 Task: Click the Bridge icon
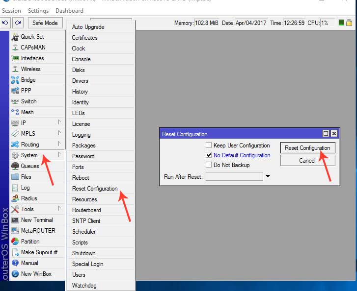(15, 80)
